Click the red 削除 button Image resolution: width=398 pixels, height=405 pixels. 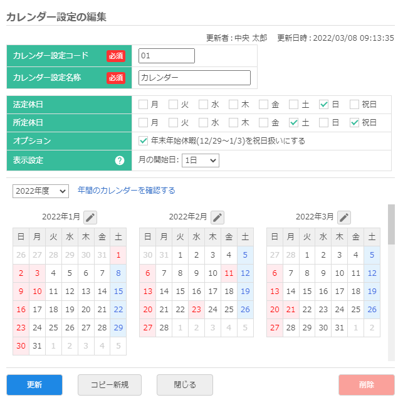[367, 385]
